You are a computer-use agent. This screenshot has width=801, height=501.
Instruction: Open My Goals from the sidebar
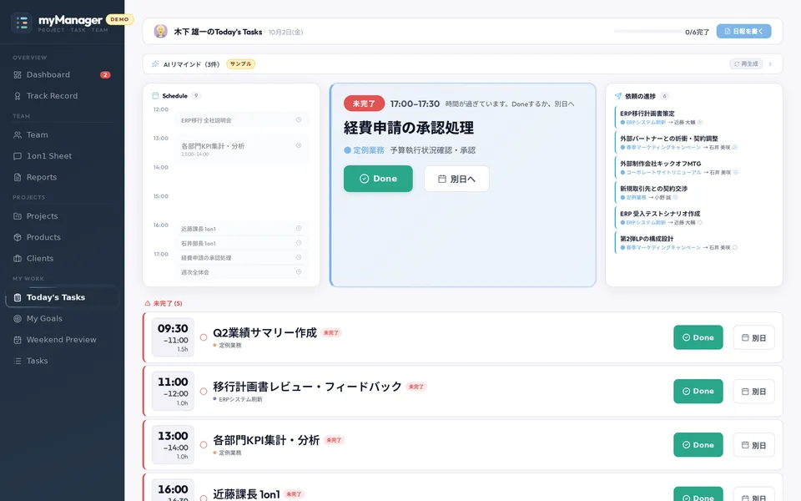(x=62, y=318)
